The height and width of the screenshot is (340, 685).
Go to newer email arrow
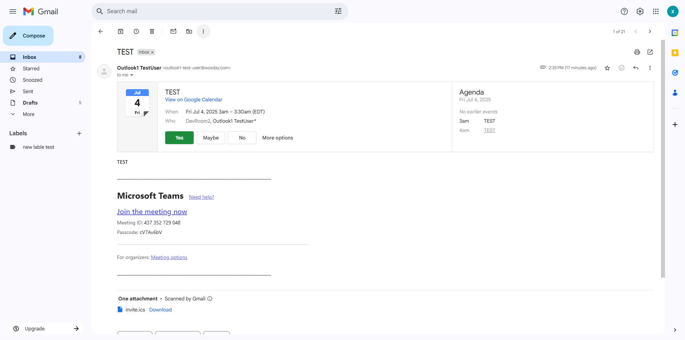pos(635,31)
